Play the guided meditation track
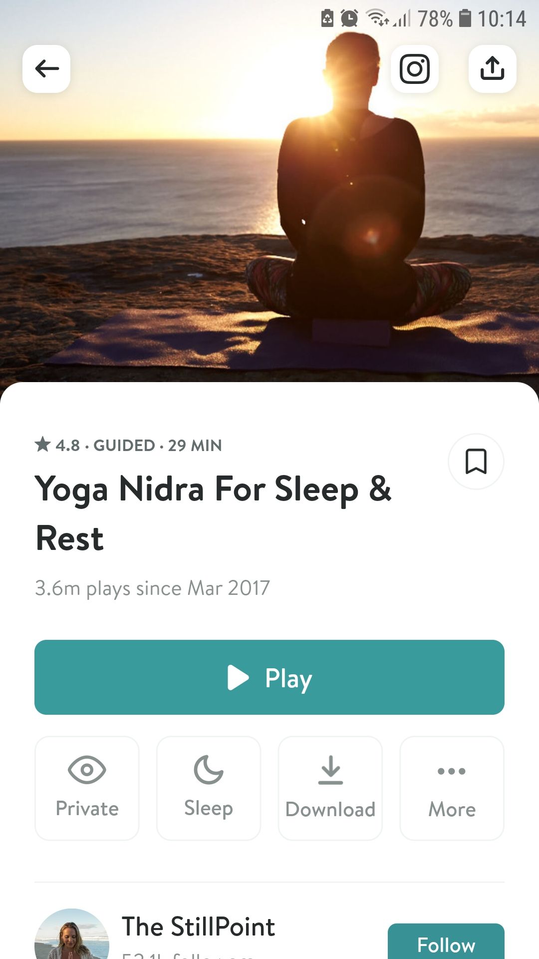This screenshot has height=959, width=539. (269, 677)
